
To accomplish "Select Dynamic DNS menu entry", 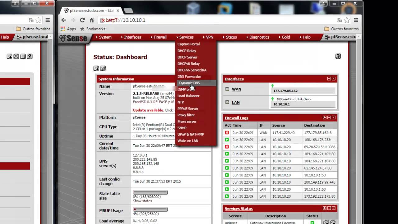I will (x=196, y=83).
